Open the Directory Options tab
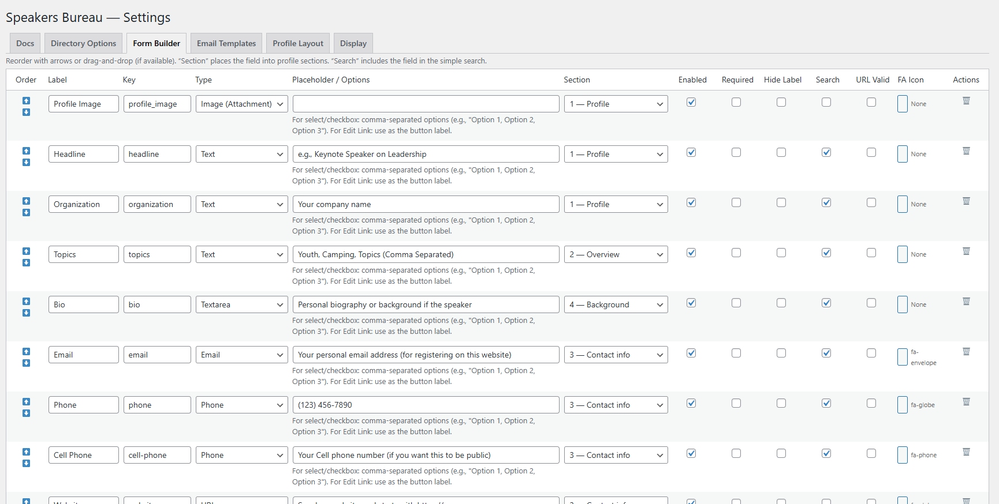Viewport: 999px width, 504px height. tap(83, 43)
